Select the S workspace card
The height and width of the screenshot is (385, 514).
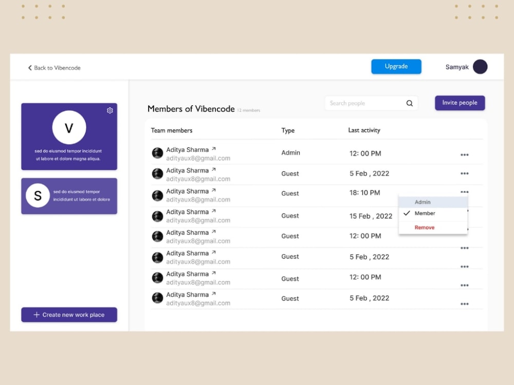(69, 196)
